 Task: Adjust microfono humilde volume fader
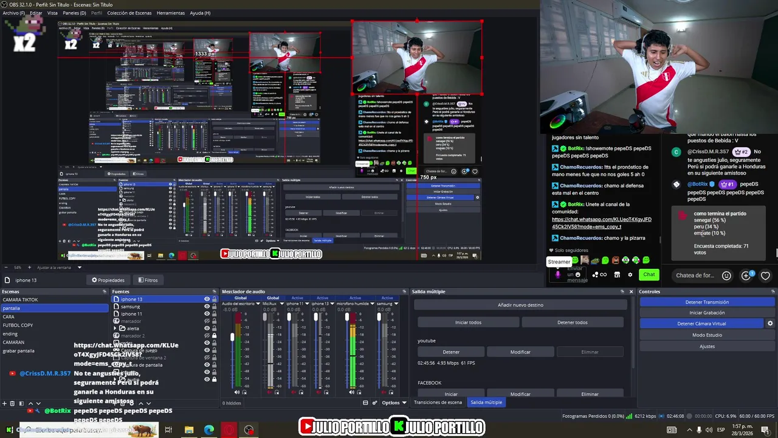347,317
